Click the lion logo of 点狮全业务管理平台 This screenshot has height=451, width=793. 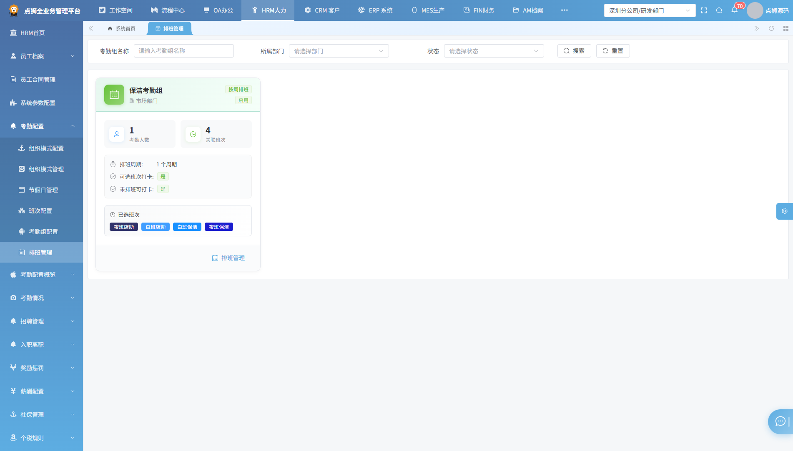click(x=14, y=10)
